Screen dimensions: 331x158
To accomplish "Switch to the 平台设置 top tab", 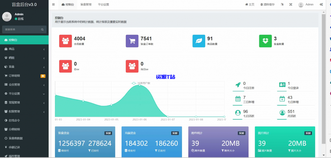I will pos(103,5).
